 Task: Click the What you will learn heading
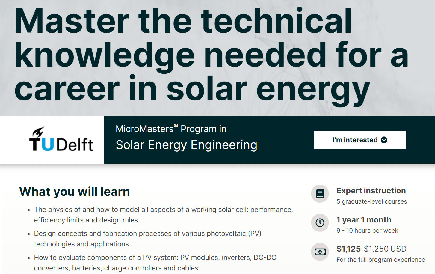coord(75,192)
